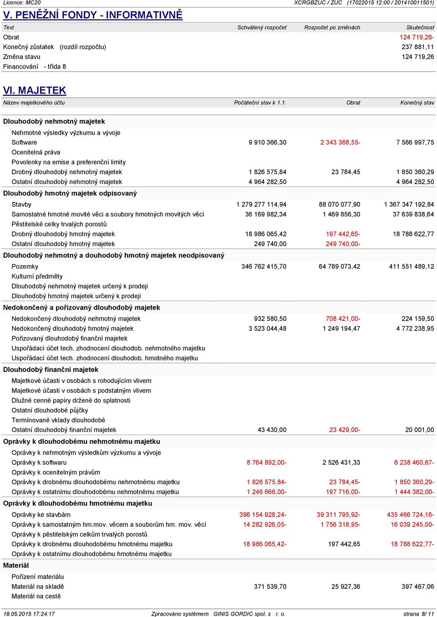
Task: Click the 'Materiál na skladě' row label
Action: [x=38, y=587]
